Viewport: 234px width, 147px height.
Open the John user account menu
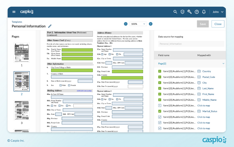pyautogui.click(x=218, y=12)
